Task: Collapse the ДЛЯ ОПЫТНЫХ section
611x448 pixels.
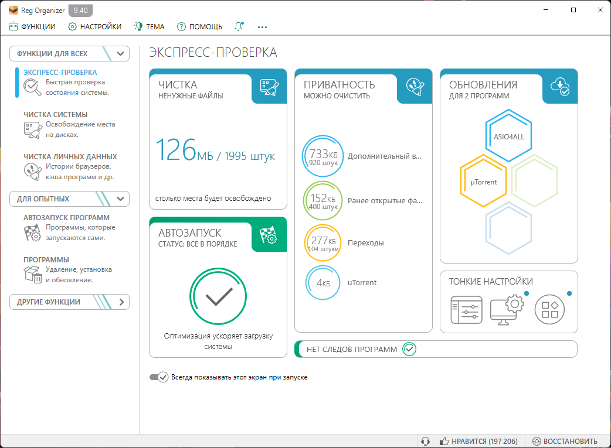Action: click(121, 199)
